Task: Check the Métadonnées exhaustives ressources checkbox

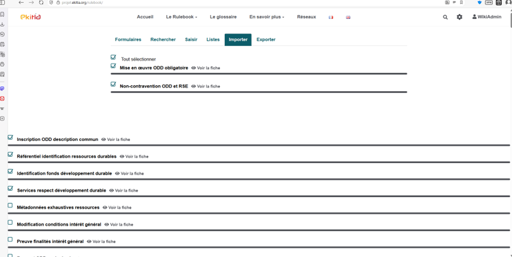Action: (10, 205)
